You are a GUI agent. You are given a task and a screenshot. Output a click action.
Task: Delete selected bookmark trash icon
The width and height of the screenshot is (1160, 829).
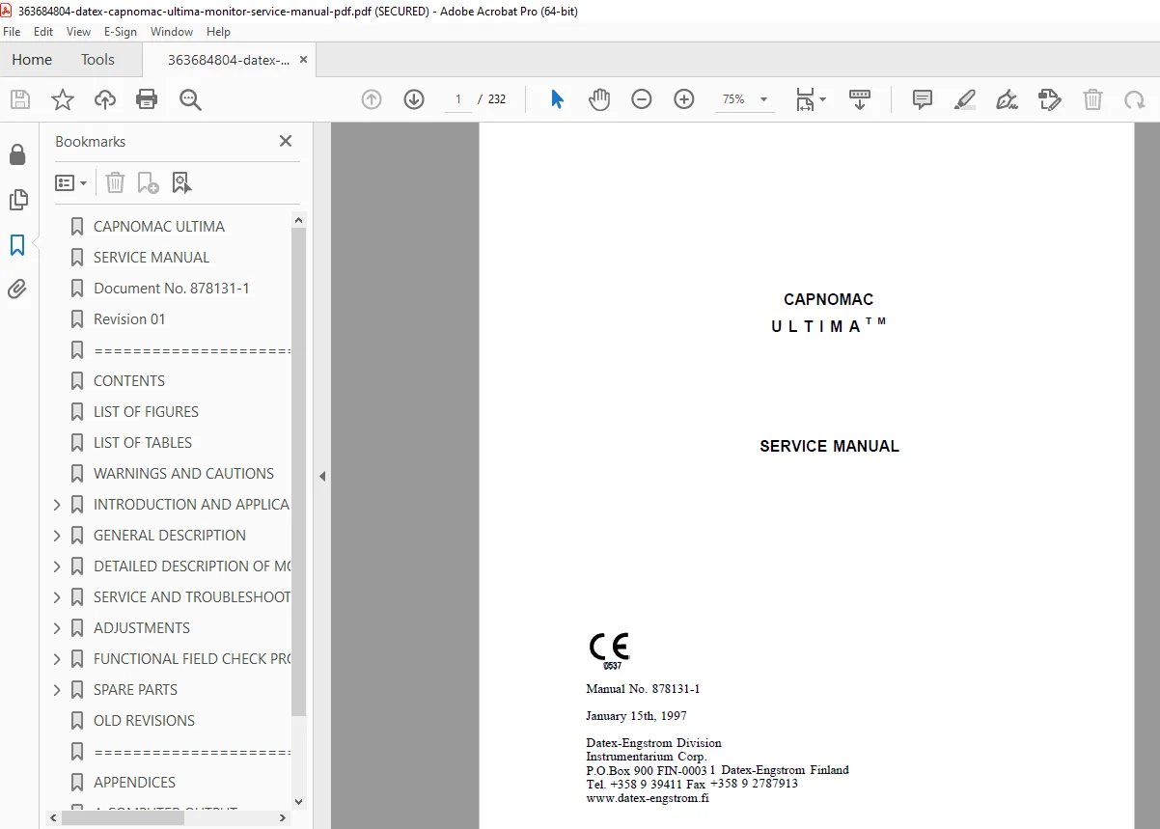click(115, 182)
